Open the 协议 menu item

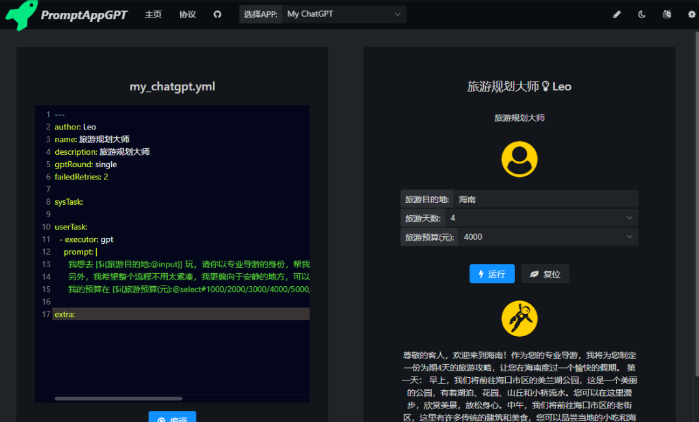click(187, 14)
